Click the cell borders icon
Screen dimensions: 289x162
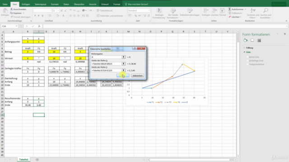click(50, 16)
